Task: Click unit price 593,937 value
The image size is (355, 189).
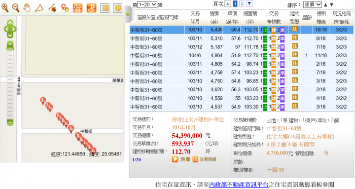Action: (x=183, y=144)
